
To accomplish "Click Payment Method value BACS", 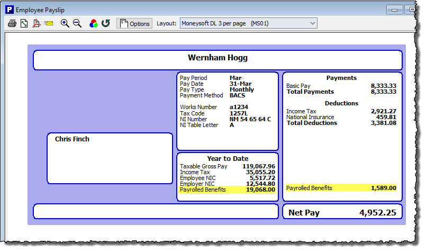I will 237,95.
